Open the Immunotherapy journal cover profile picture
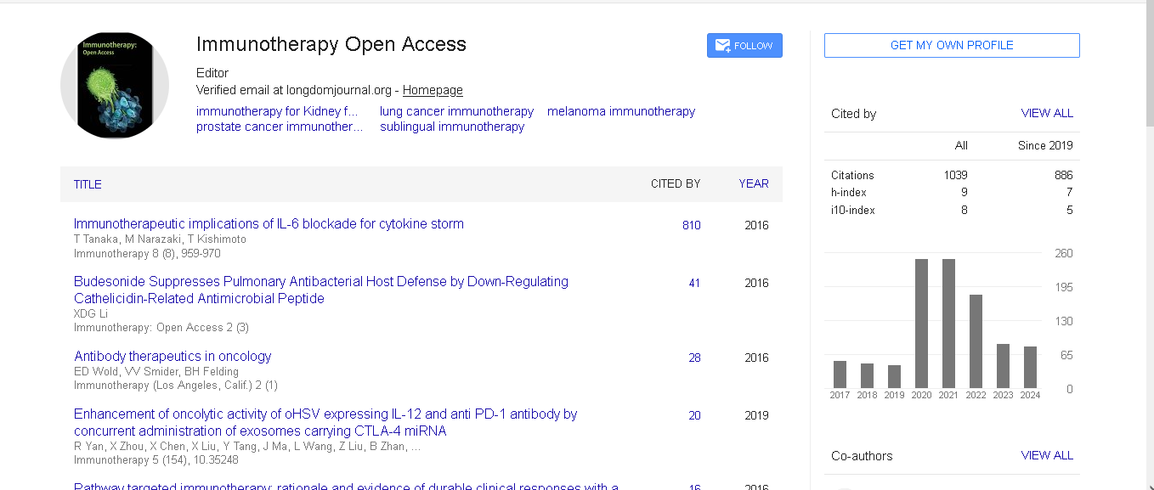The image size is (1154, 490). coord(115,86)
